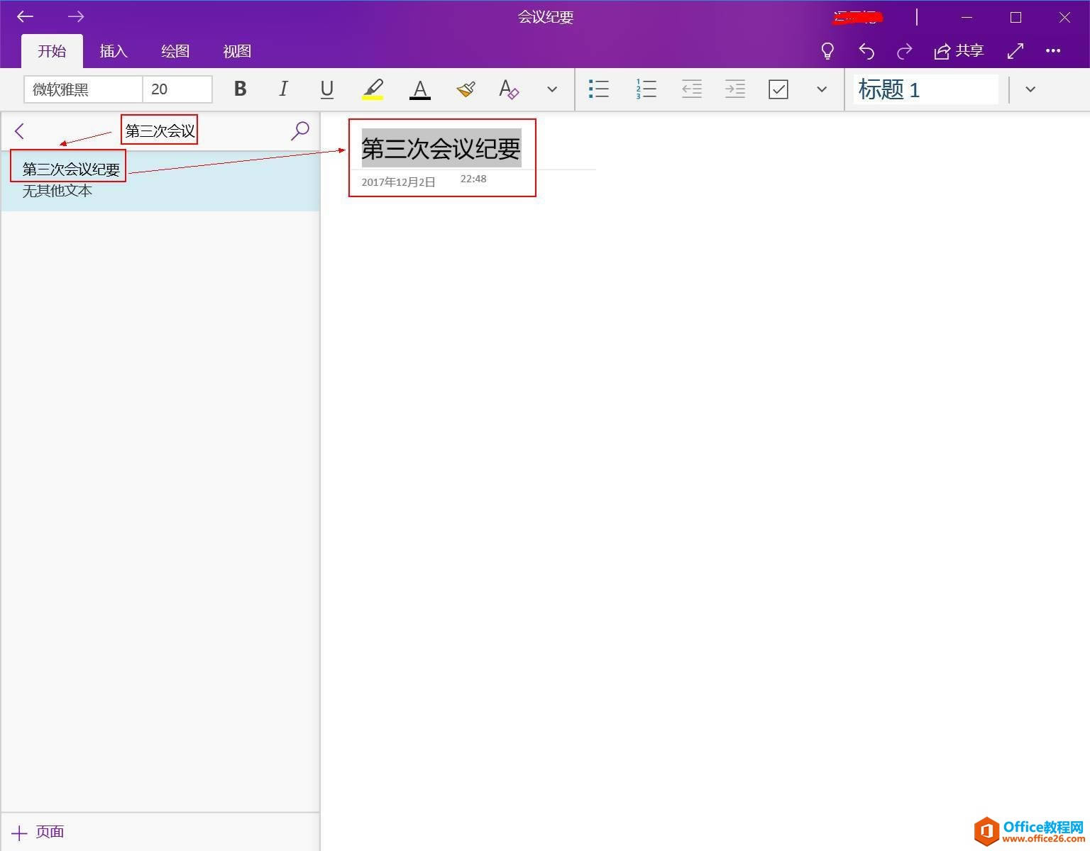Click the undo arrow icon
The height and width of the screenshot is (851, 1090).
[866, 50]
